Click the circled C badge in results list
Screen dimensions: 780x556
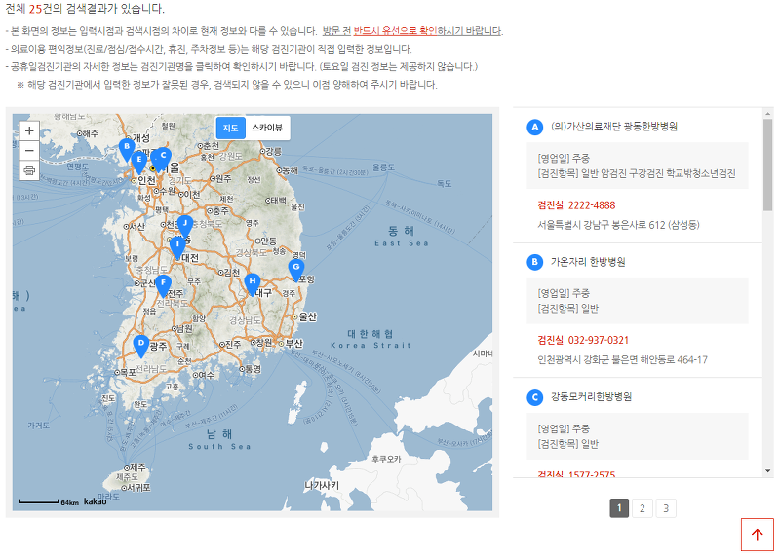coord(534,397)
